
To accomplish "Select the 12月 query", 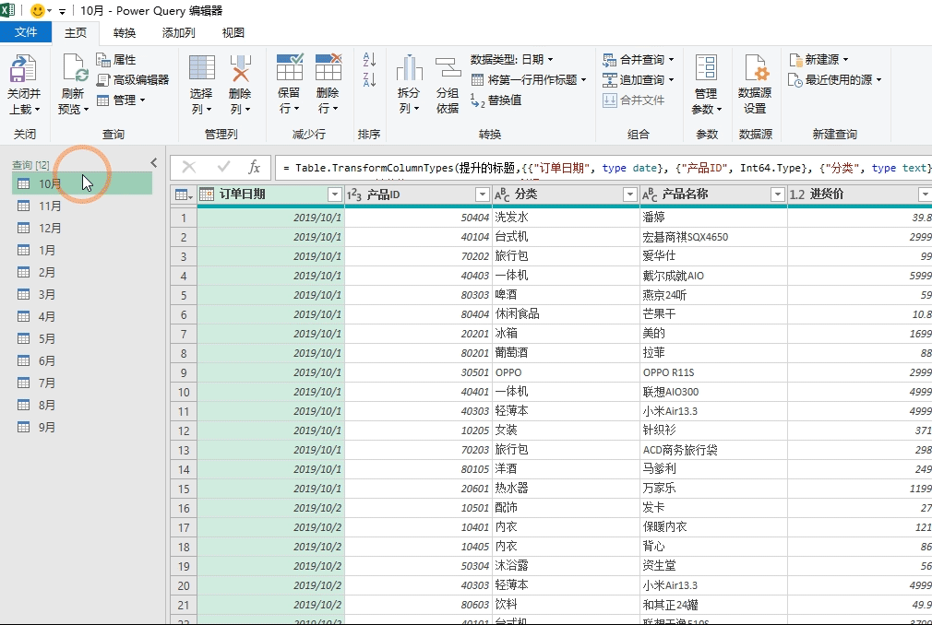I will [82, 228].
